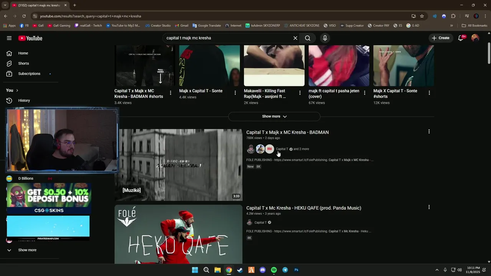Click the Capital T channel under HEKU QAFE

coord(260,223)
